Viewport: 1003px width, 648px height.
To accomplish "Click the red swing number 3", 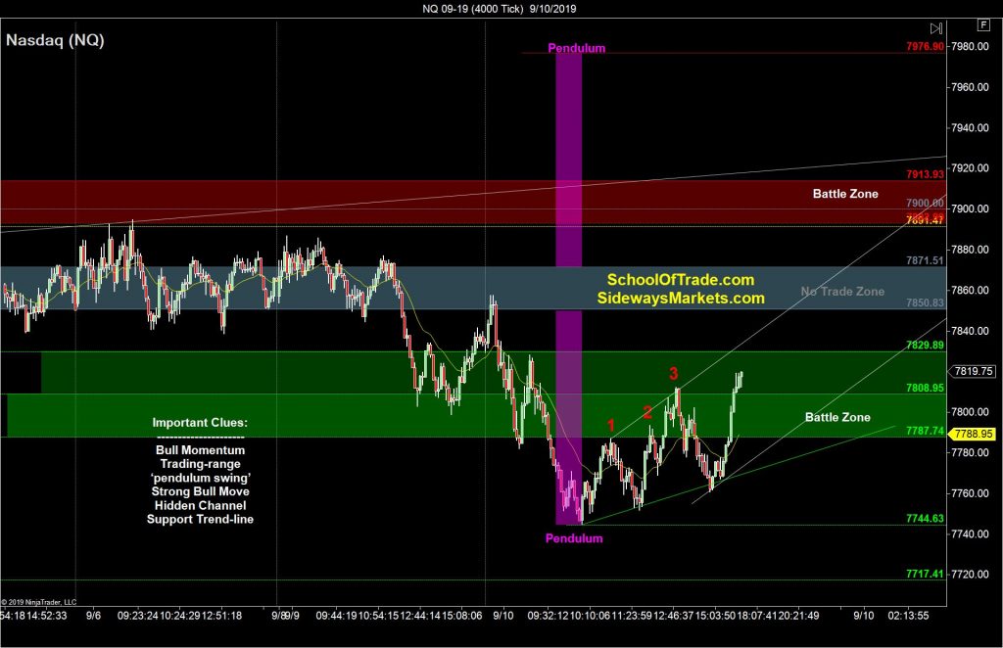I will 673,373.
